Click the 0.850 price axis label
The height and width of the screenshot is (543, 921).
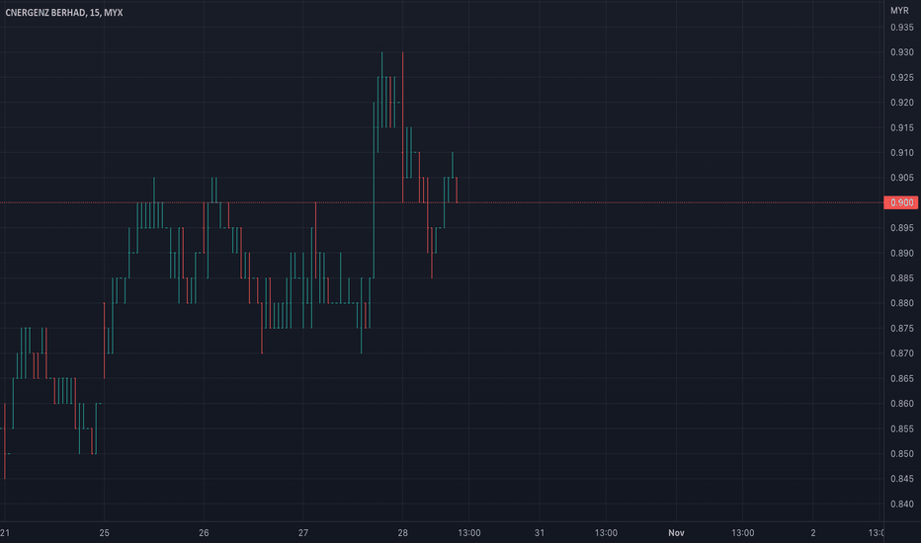pos(901,454)
